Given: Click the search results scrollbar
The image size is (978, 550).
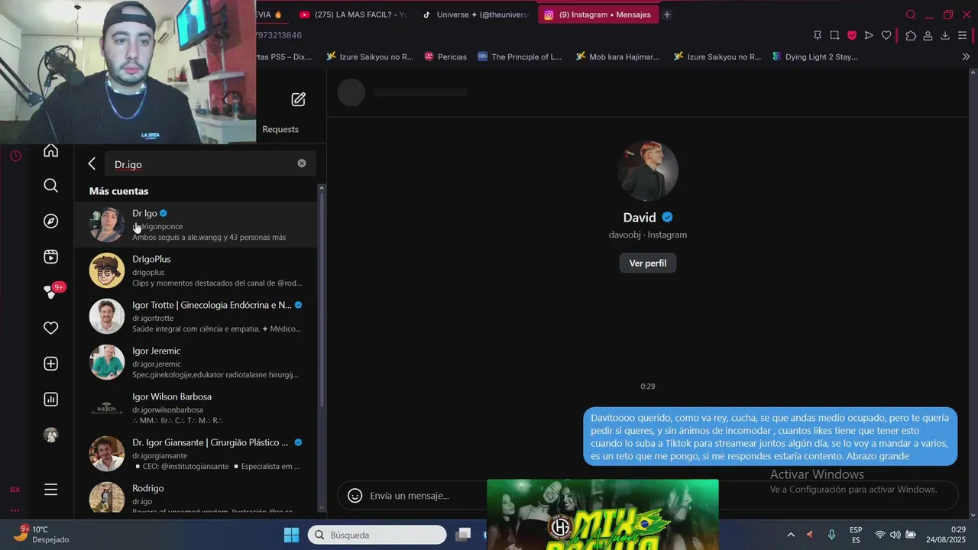Looking at the screenshot, I should [321, 298].
